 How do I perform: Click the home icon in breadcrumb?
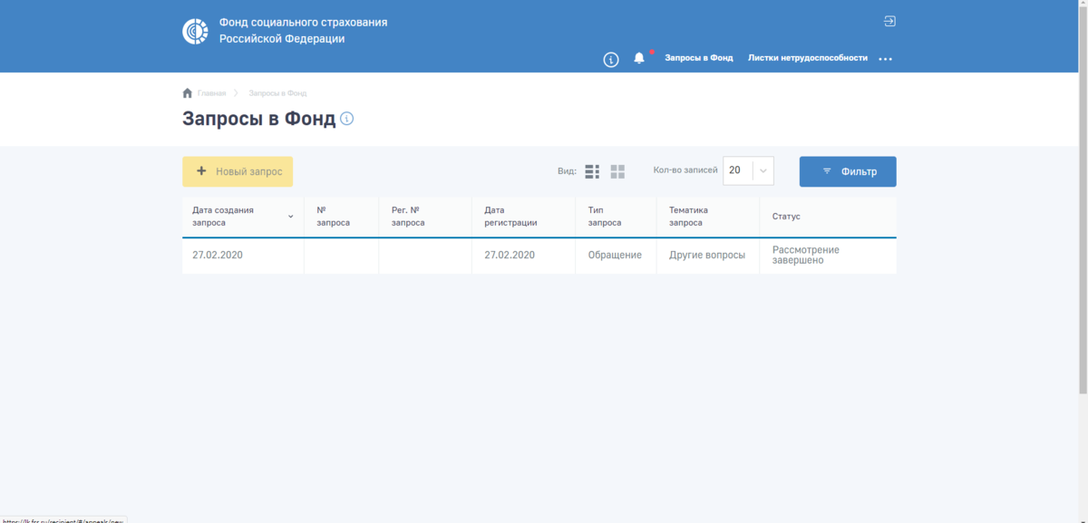[x=188, y=92]
